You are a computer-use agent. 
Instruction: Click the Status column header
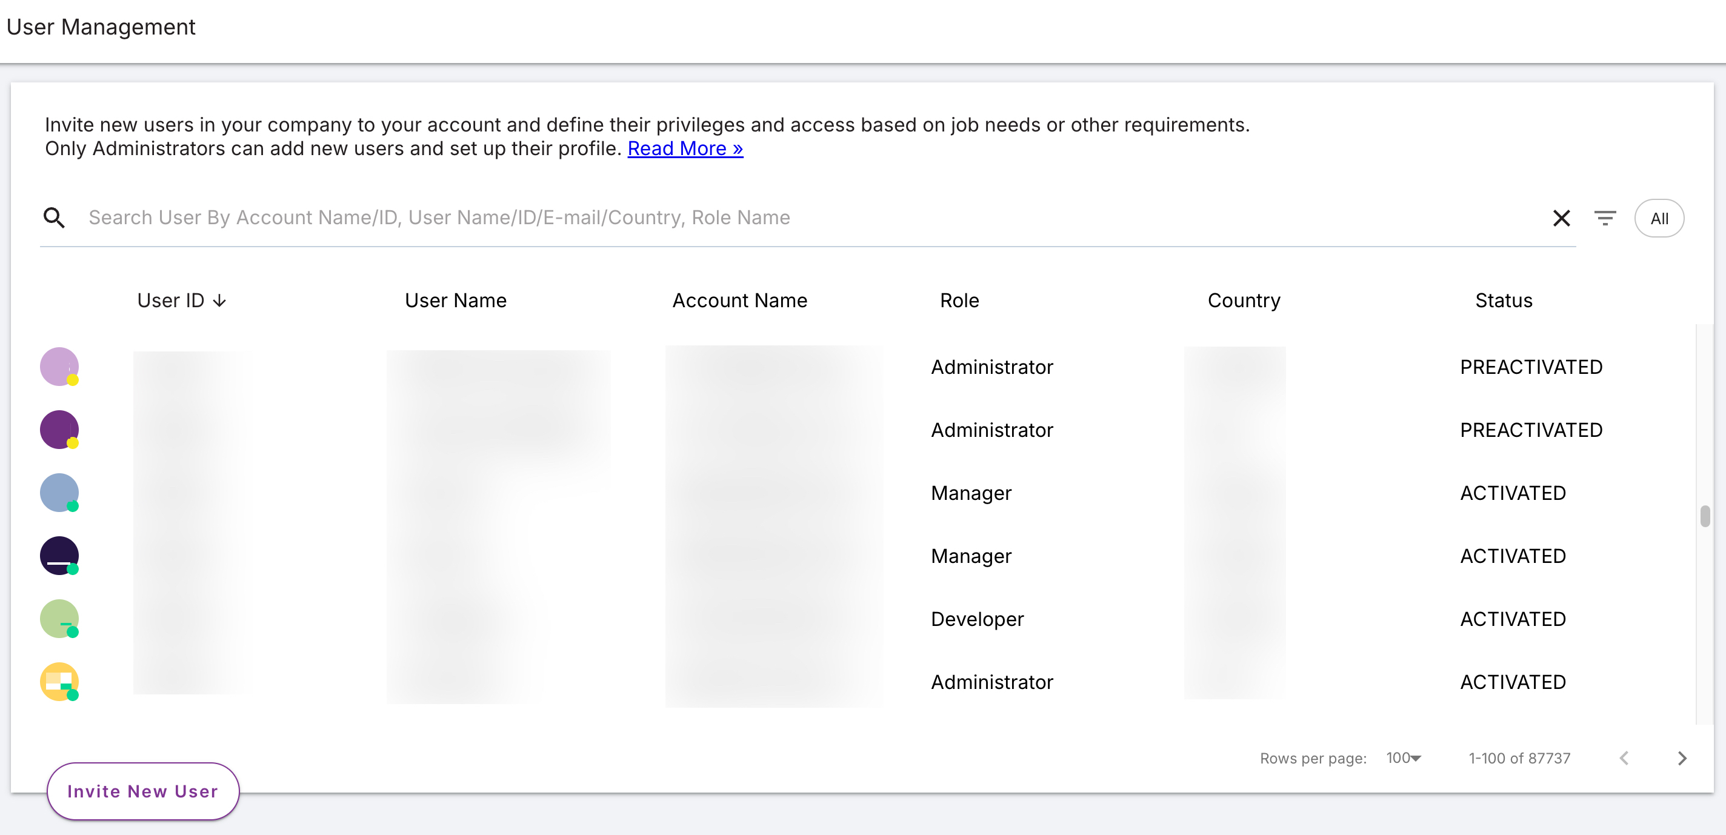[1504, 300]
